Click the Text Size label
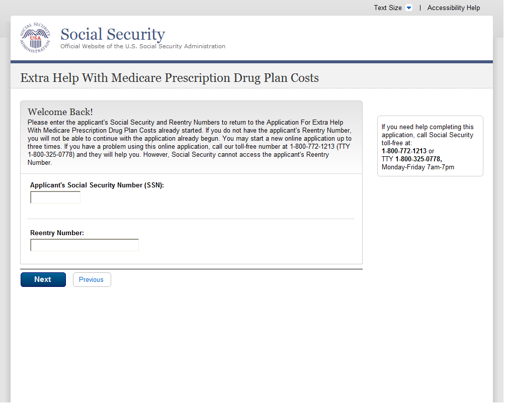This screenshot has width=507, height=406. pyautogui.click(x=387, y=8)
